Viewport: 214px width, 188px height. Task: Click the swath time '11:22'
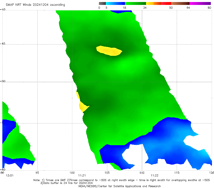pyautogui.click(x=154, y=176)
